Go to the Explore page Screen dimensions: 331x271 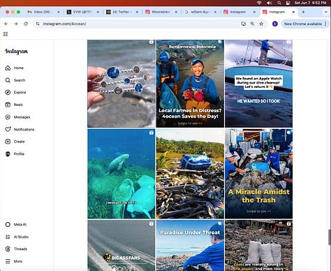coord(15,93)
